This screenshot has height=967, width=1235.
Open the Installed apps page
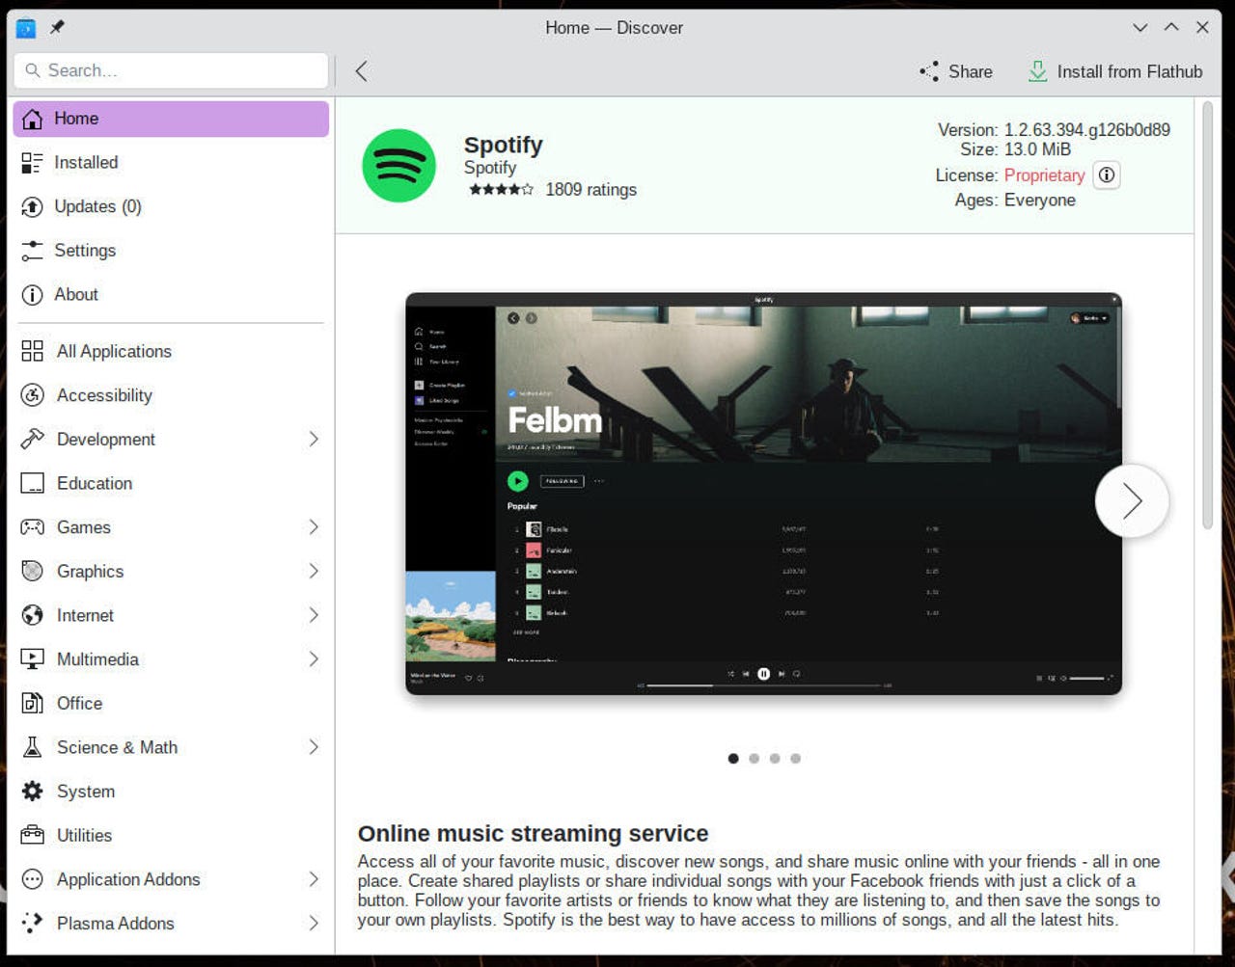86,163
